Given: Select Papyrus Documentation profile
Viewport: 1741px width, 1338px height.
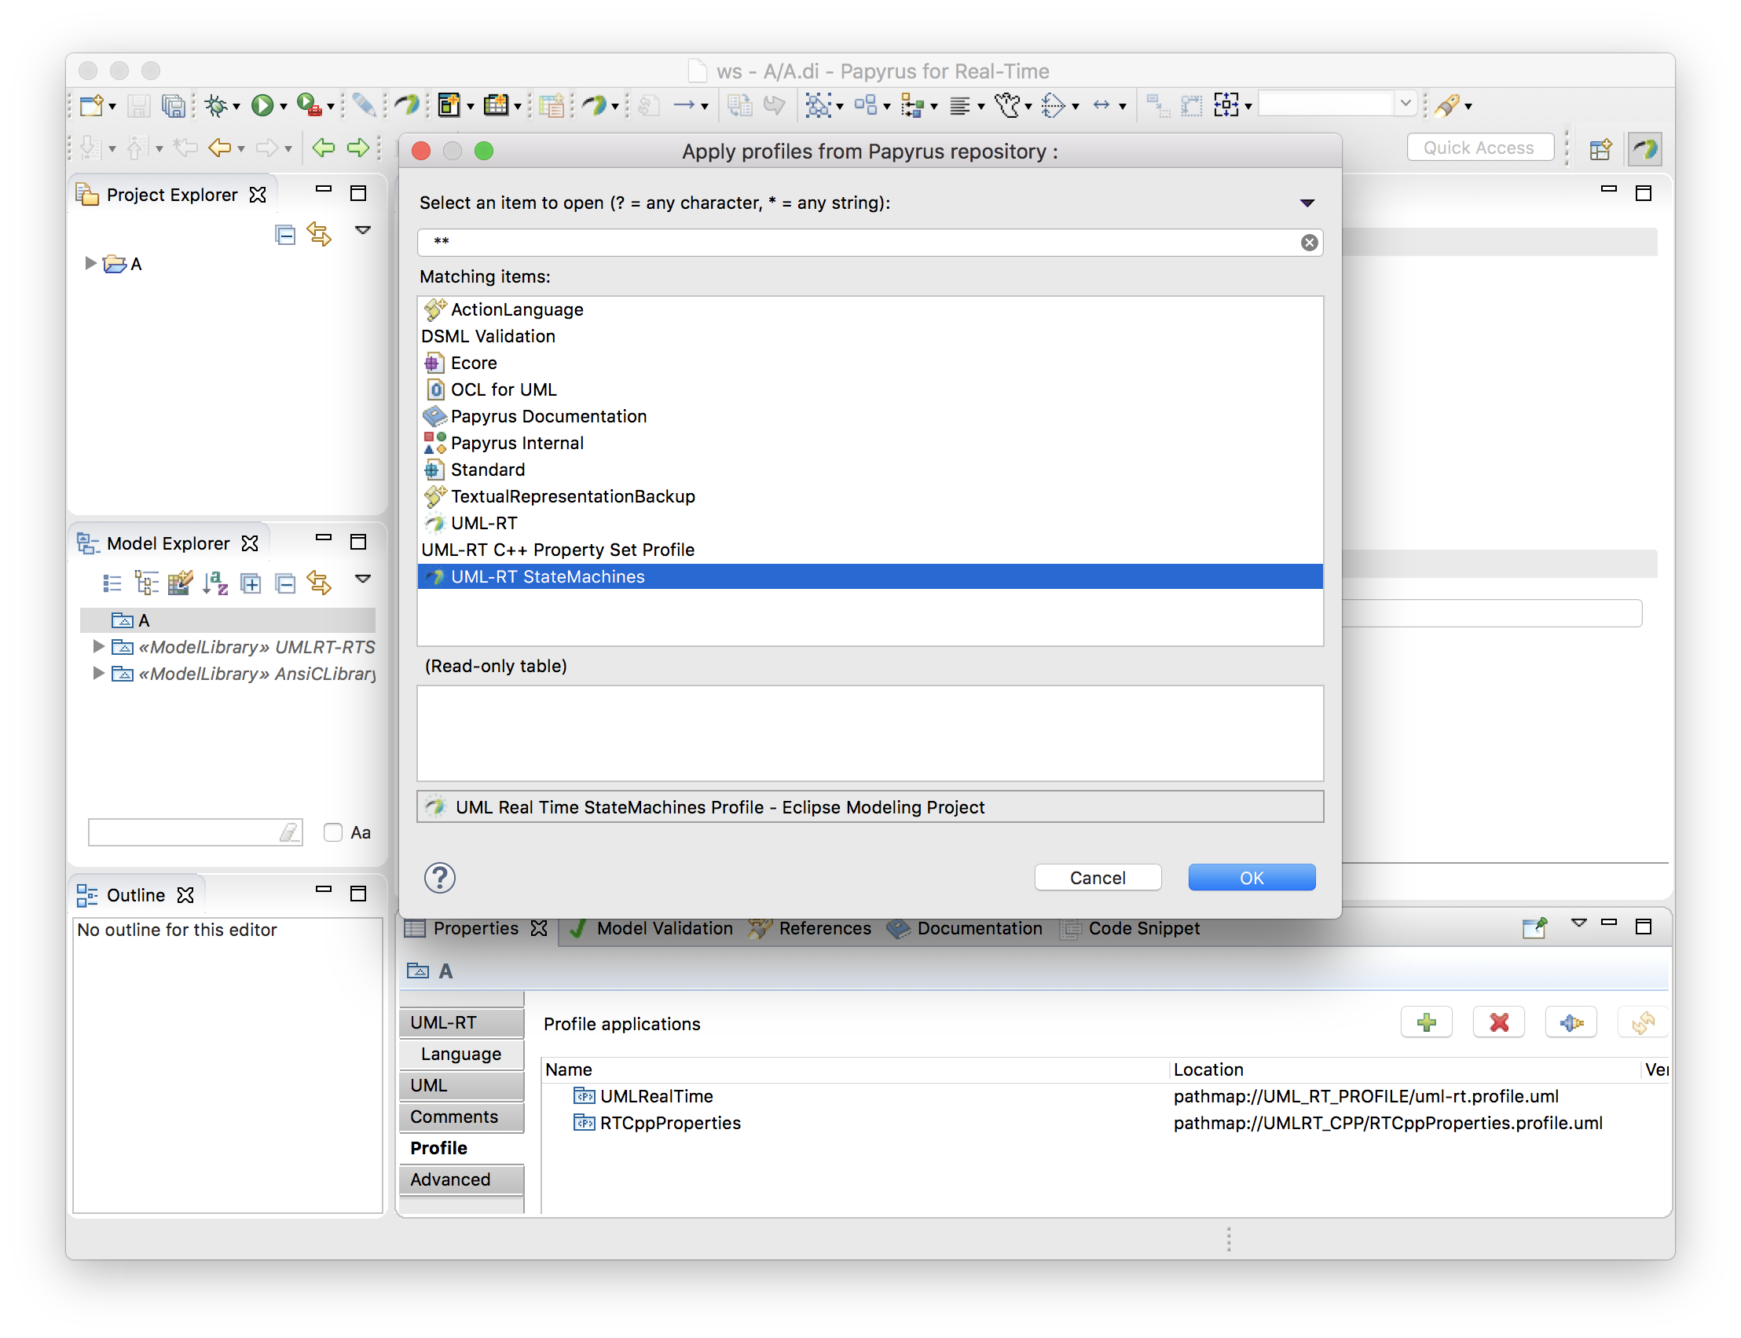Looking at the screenshot, I should [869, 415].
